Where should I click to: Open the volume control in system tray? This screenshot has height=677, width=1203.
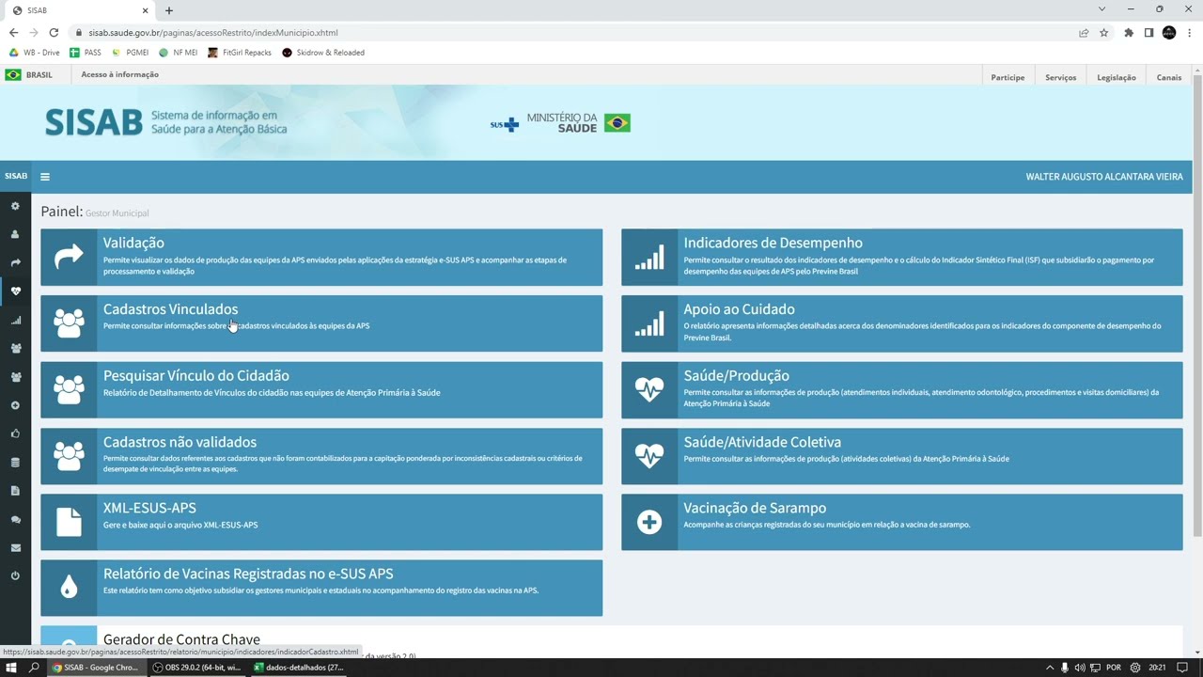tap(1080, 668)
